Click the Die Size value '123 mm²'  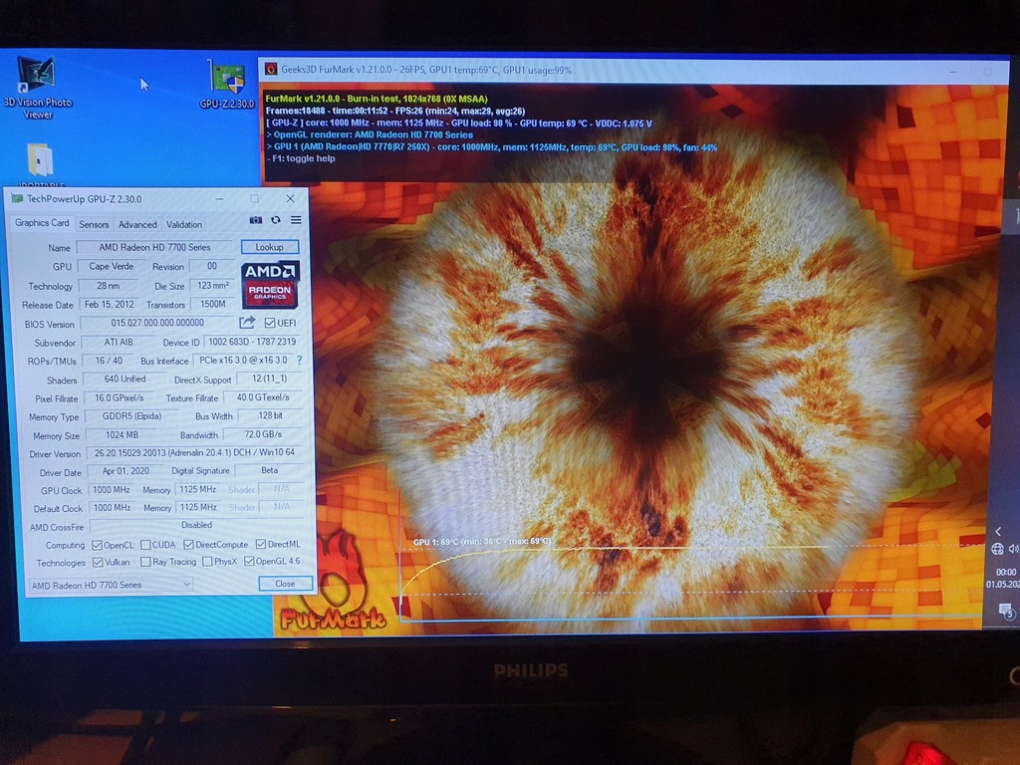coord(213,286)
